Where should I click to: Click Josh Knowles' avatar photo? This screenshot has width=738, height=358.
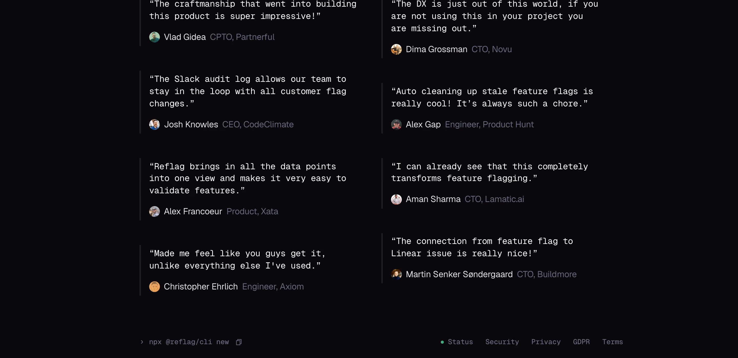(x=155, y=125)
